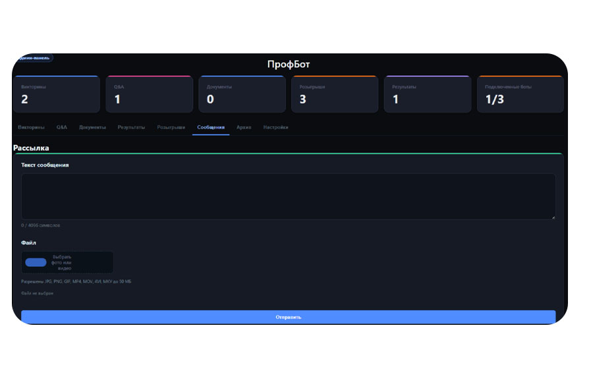Screen dimensions: 593x371
Task: Focus the Текст сообщения text area
Action: coord(288,196)
